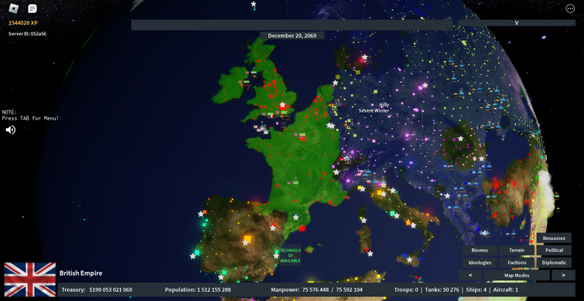Show the Diplomatic map mode
Viewport: 584px width, 301px height.
[x=554, y=262]
